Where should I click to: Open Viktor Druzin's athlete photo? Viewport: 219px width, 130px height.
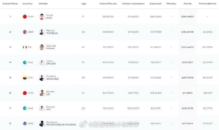pos(42,62)
